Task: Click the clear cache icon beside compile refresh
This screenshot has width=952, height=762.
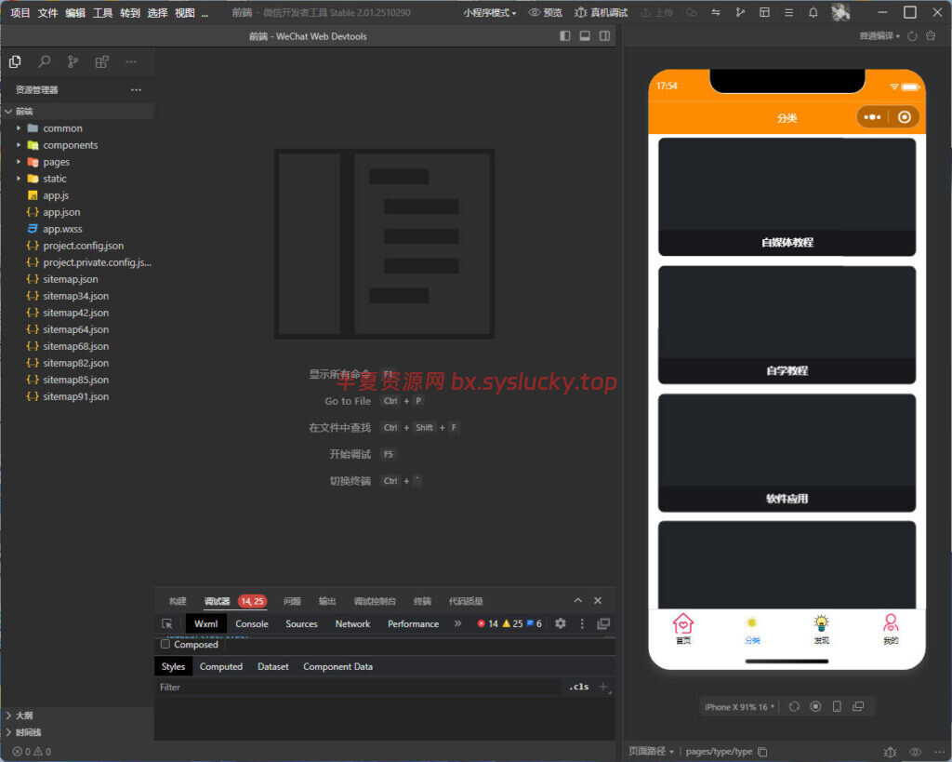Action: pos(930,36)
